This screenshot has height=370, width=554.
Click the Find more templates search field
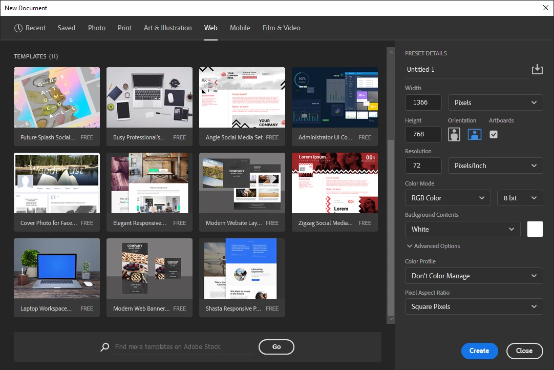click(183, 347)
